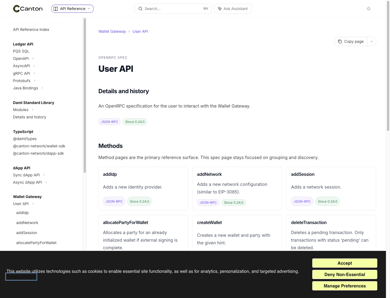Open API Reference Index in sidebar

pyautogui.click(x=31, y=30)
